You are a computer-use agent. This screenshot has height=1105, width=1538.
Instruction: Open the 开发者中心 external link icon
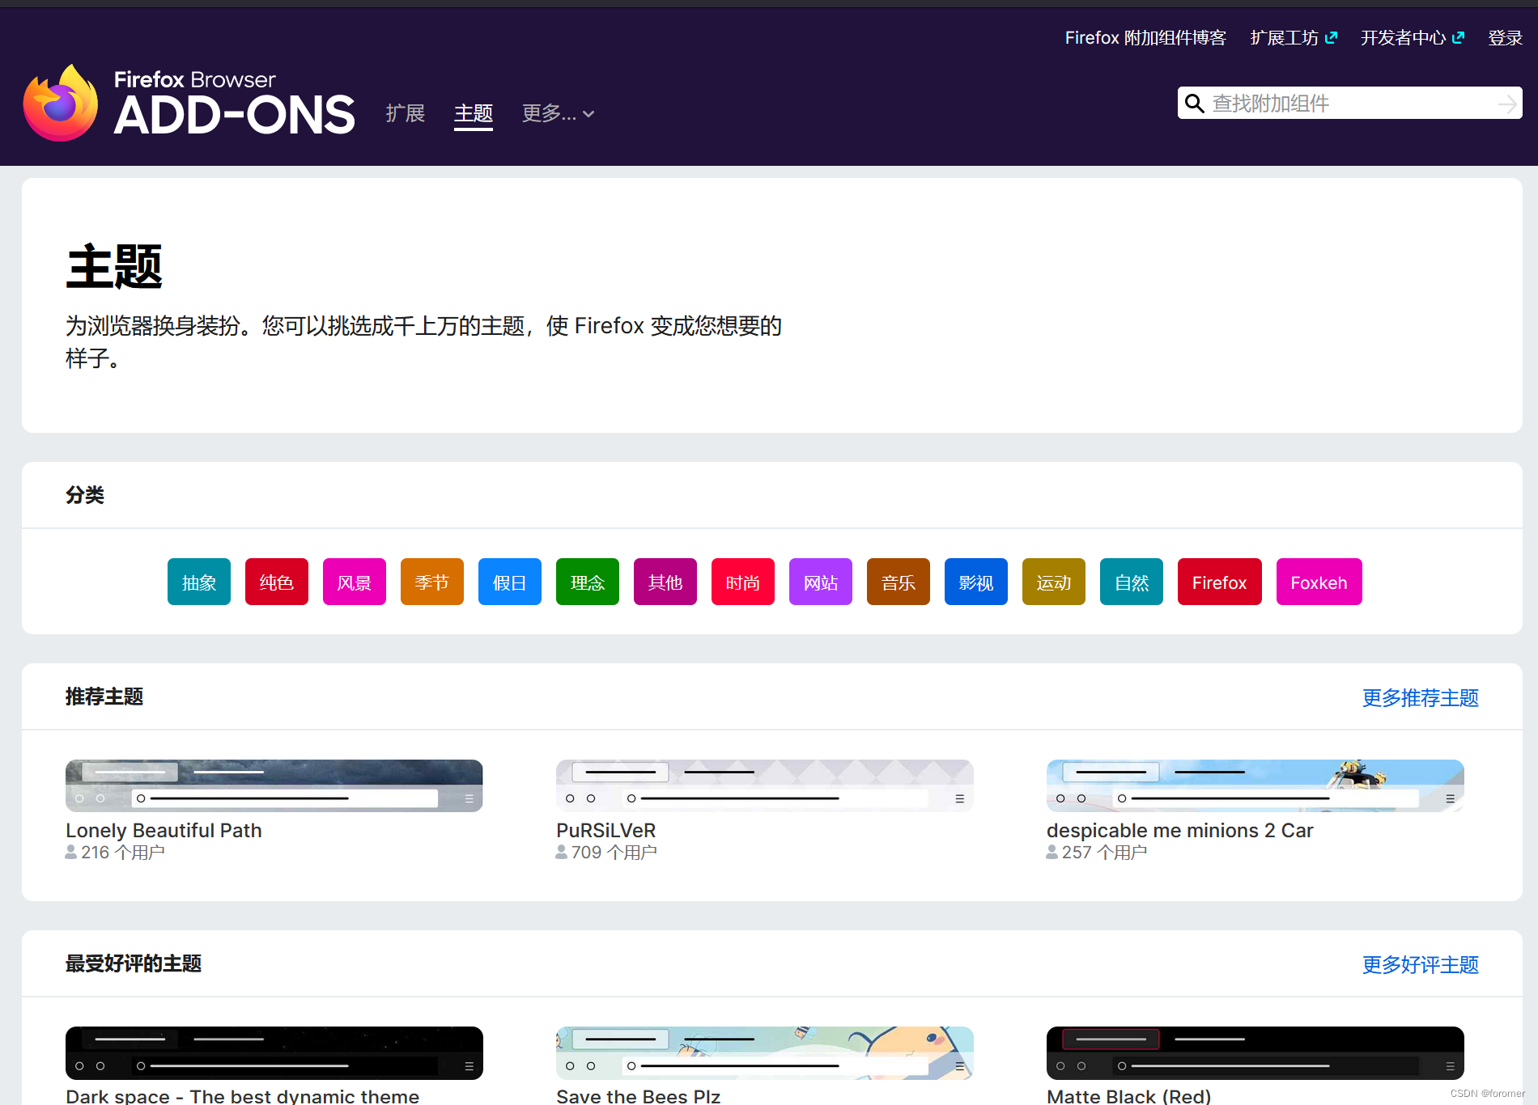pyautogui.click(x=1458, y=37)
